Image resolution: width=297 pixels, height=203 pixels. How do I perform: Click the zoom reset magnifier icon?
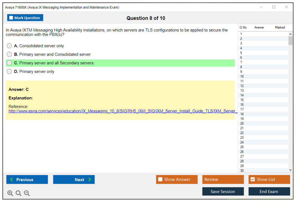[19, 193]
